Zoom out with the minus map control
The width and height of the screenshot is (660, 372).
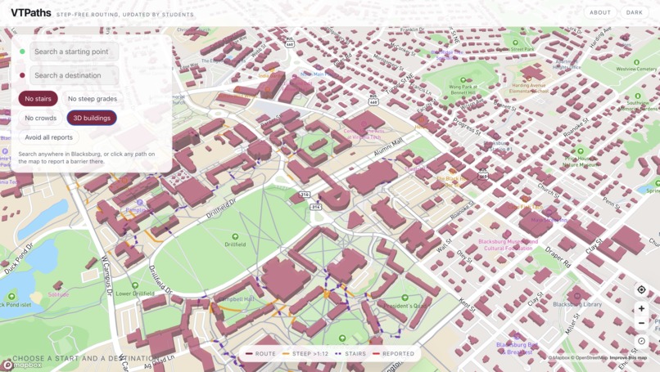pyautogui.click(x=641, y=323)
